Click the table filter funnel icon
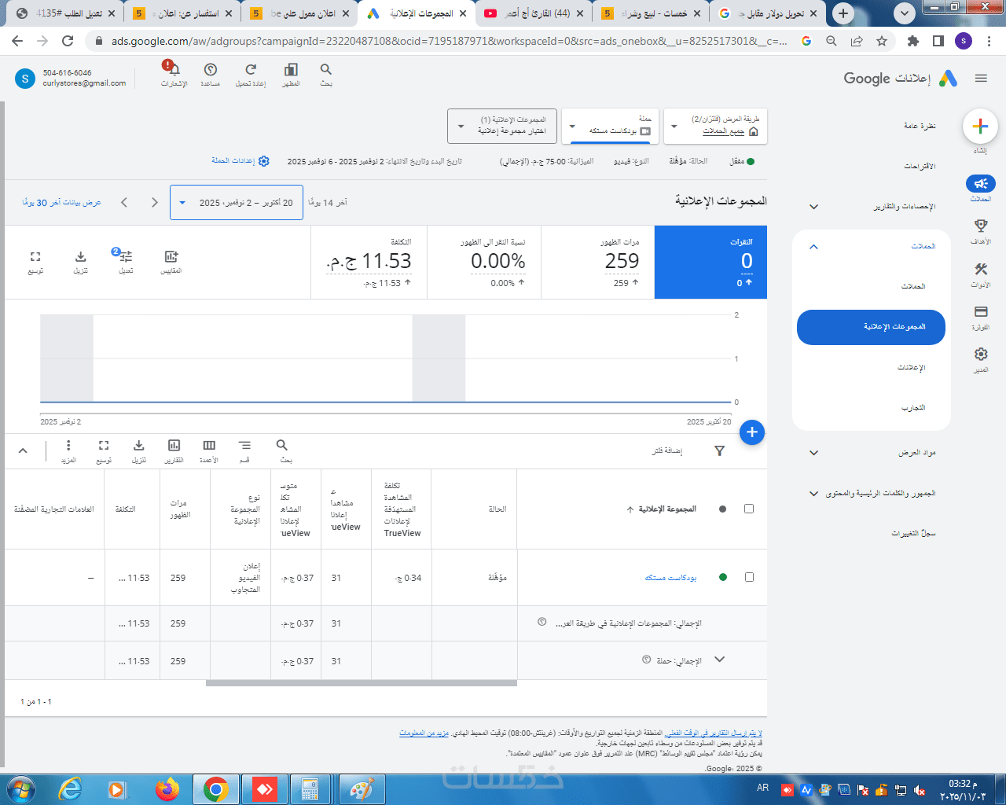This screenshot has height=805, width=1006. coord(719,450)
